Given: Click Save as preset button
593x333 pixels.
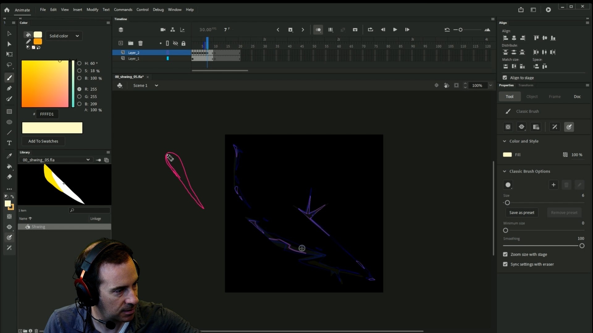Looking at the screenshot, I should (521, 212).
